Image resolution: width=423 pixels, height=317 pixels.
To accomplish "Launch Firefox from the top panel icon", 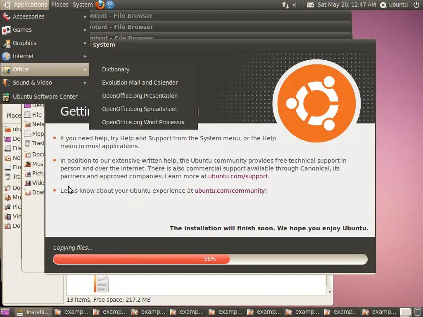I will point(100,5).
